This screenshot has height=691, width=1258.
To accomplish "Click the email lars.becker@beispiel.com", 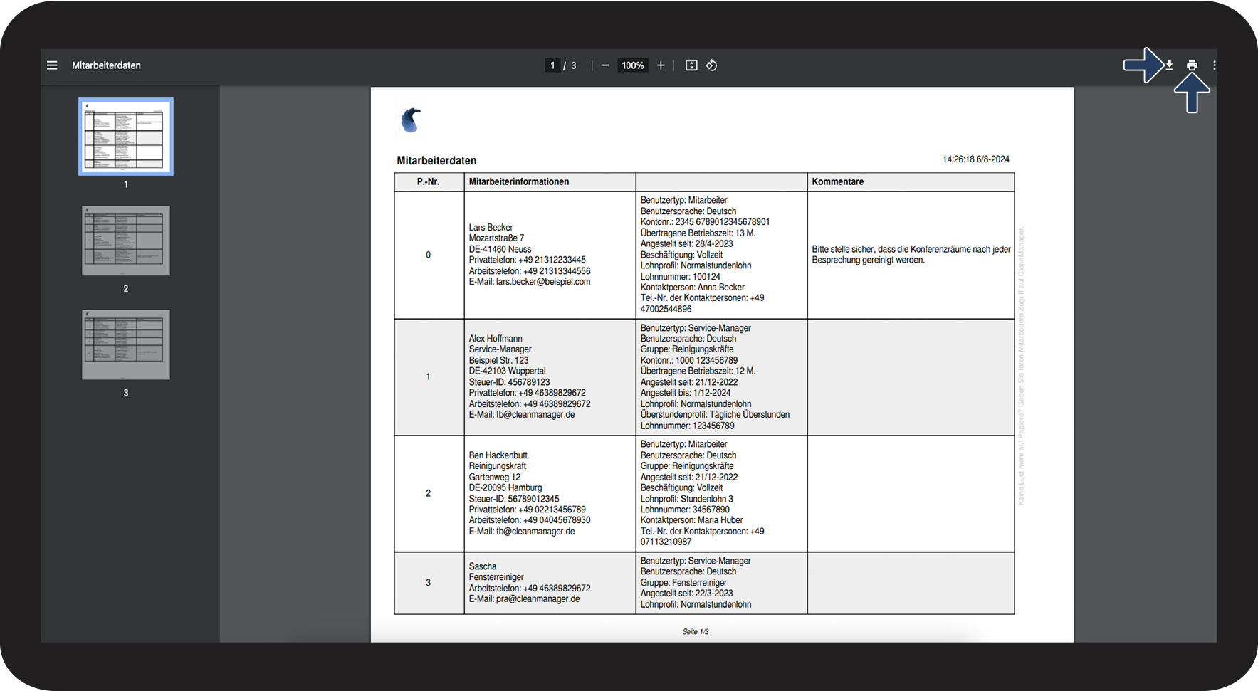I will (543, 282).
